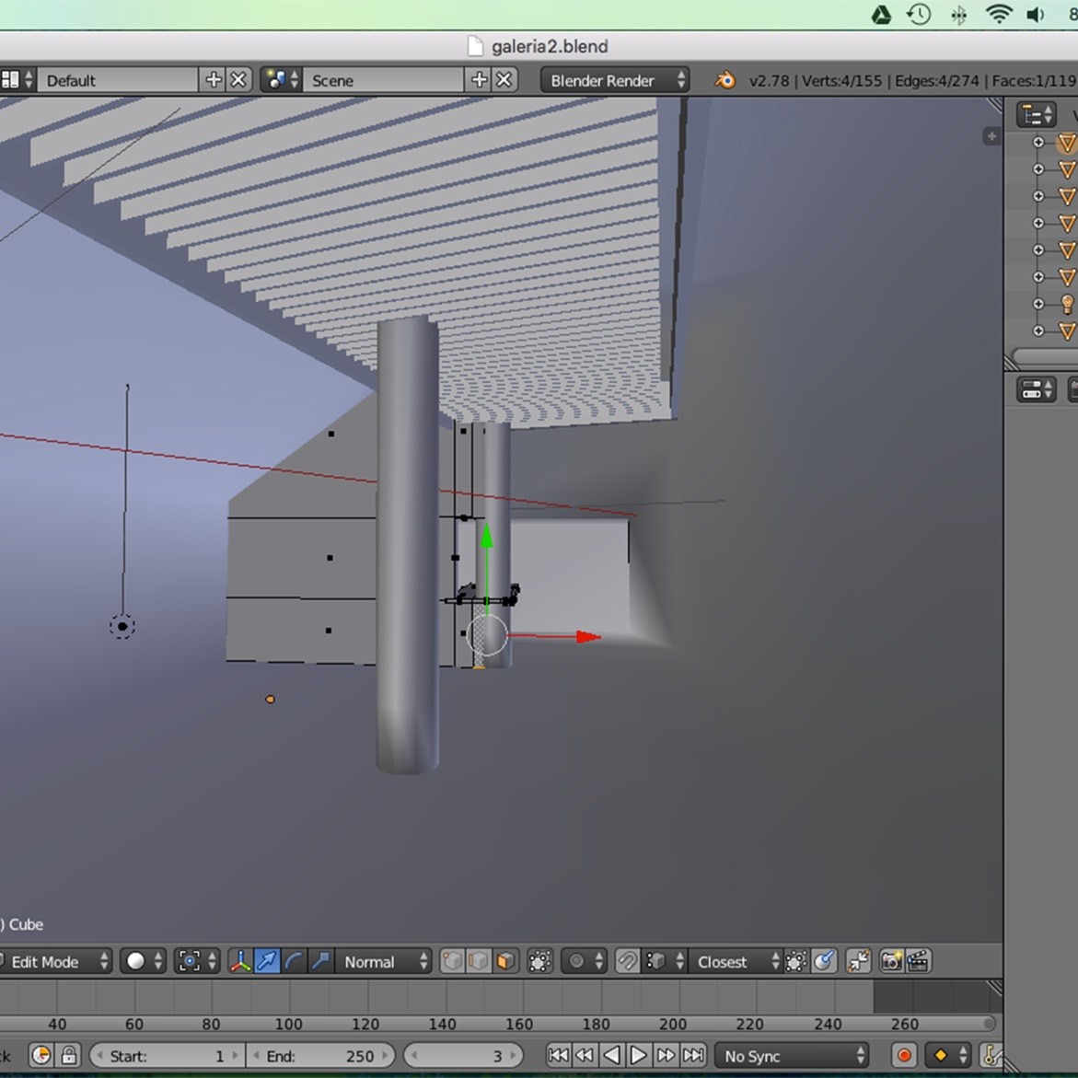
Task: Toggle the 3D manipulator widget on/off
Action: (240, 962)
